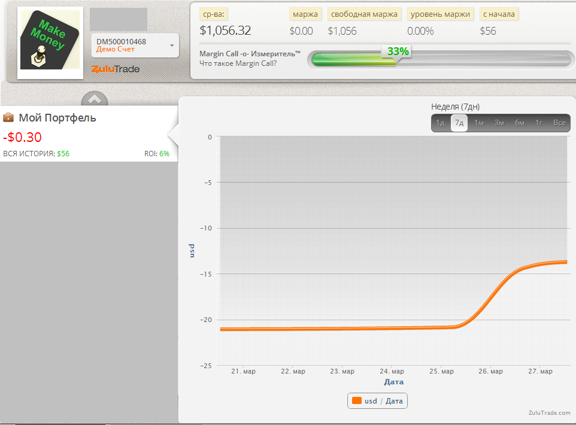Click the 'с начала' label
Viewport: 576px width, 425px height.
(499, 14)
